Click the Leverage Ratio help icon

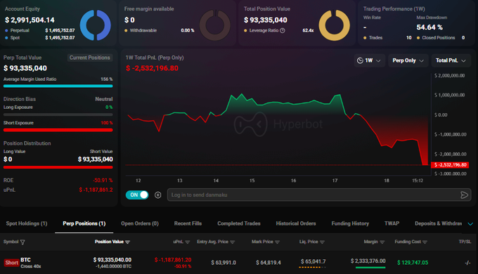(x=283, y=30)
